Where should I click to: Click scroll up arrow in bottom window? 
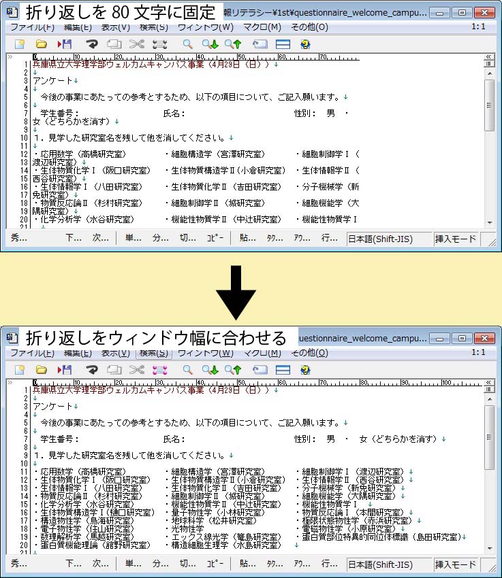[490, 399]
